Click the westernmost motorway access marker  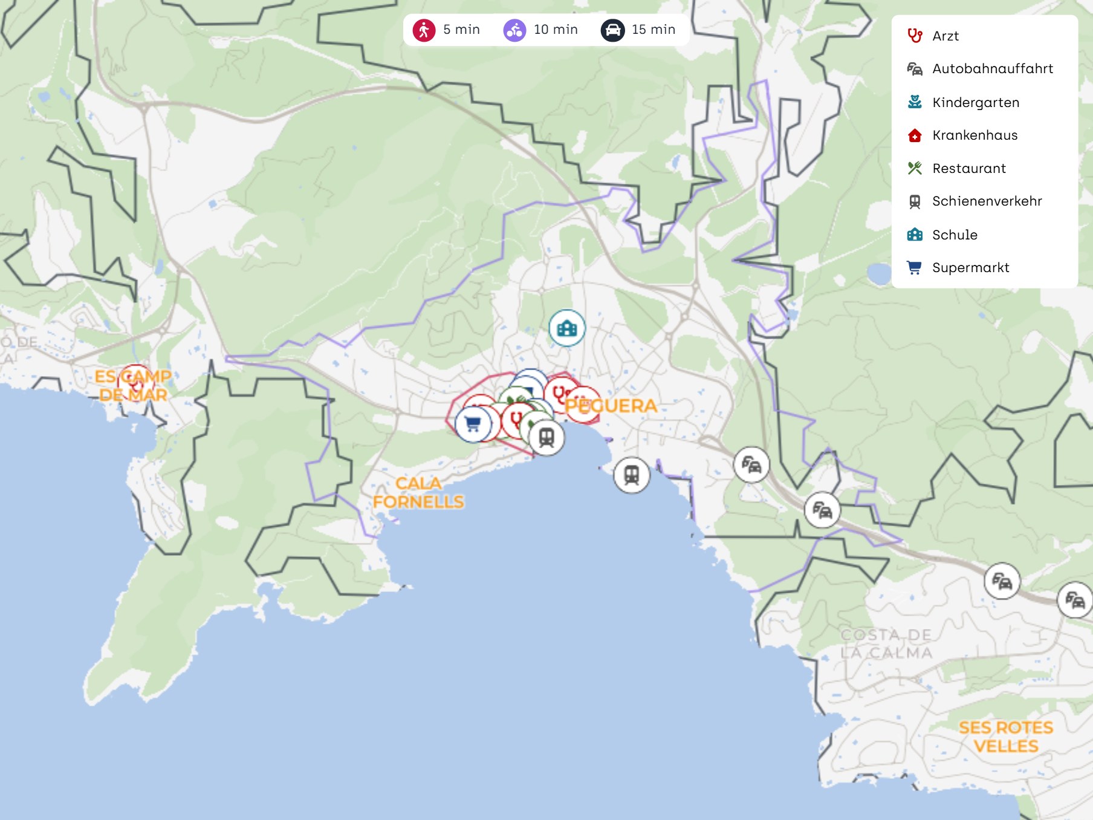click(x=751, y=465)
